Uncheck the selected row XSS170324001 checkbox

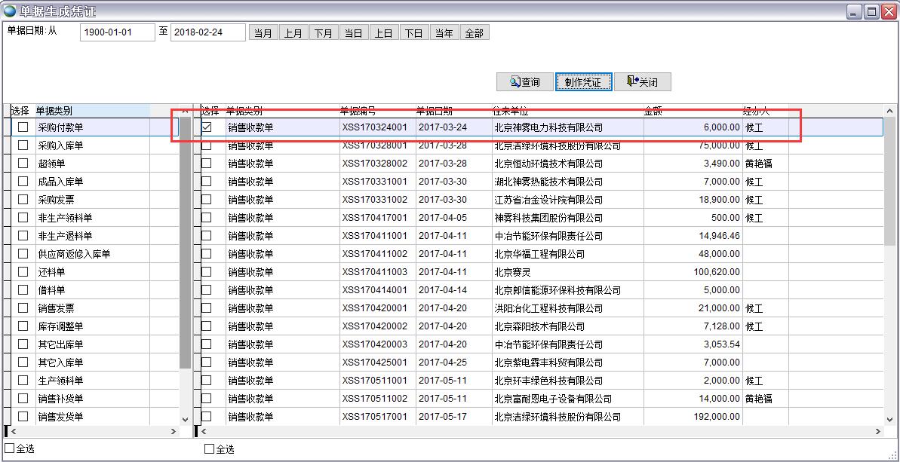click(x=207, y=128)
